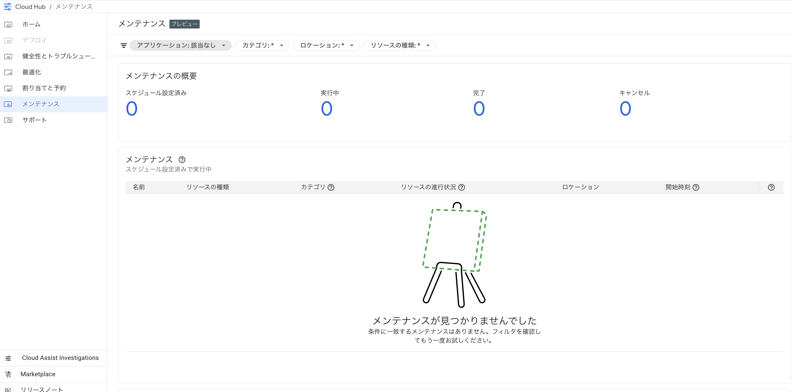
Task: Open the アプリケーション: 該当なし filter dropdown
Action: (x=181, y=45)
